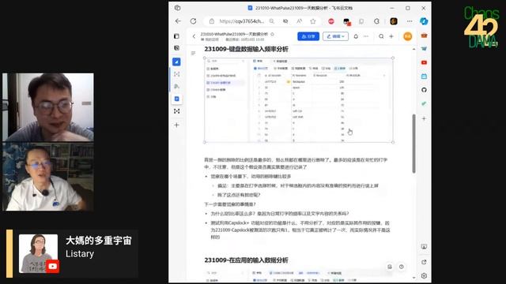Select the Left Shift cell in embedded table
This screenshot has height=284, width=506.
298,117
